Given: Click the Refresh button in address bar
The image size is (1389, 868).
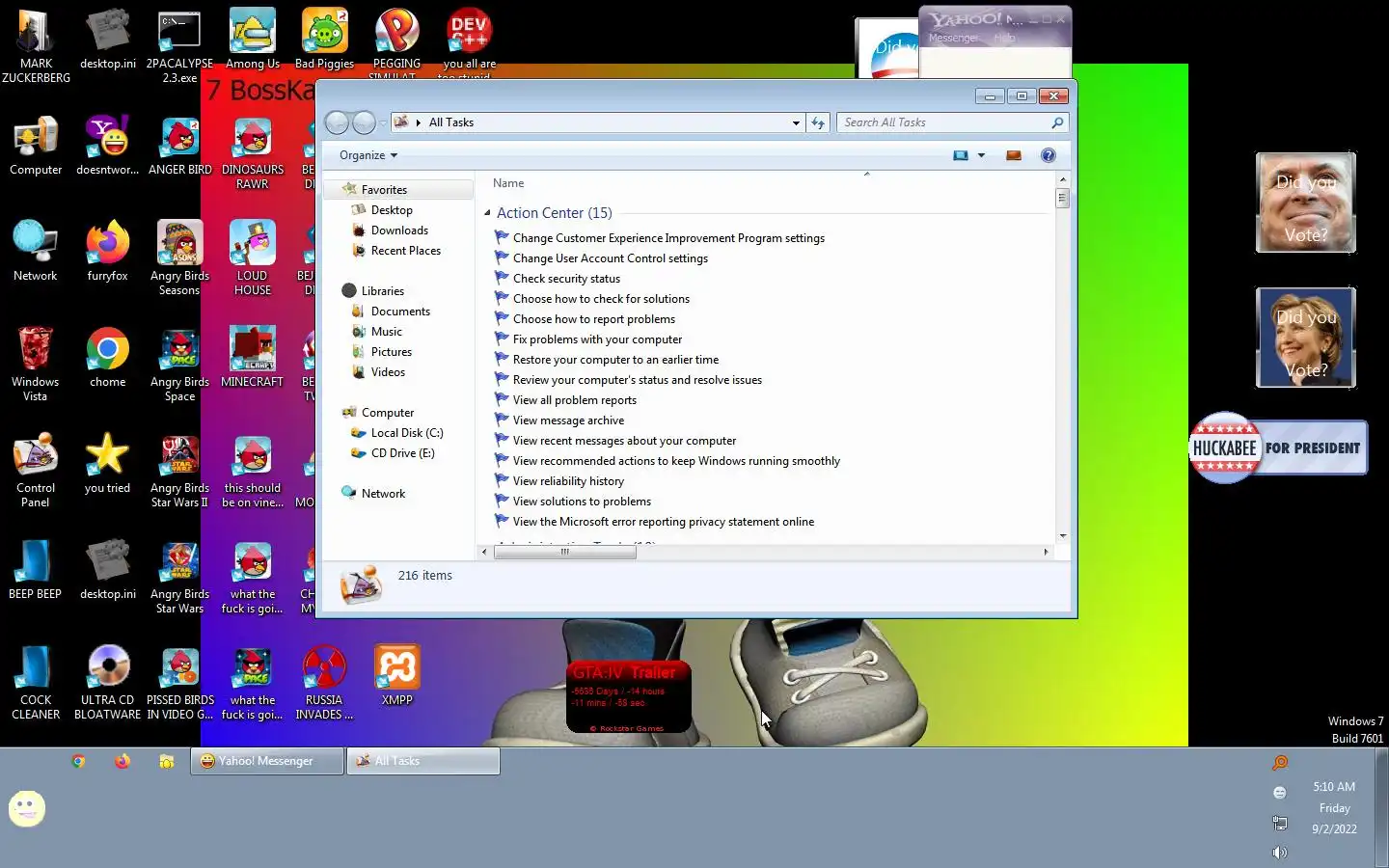Looking at the screenshot, I should [818, 122].
